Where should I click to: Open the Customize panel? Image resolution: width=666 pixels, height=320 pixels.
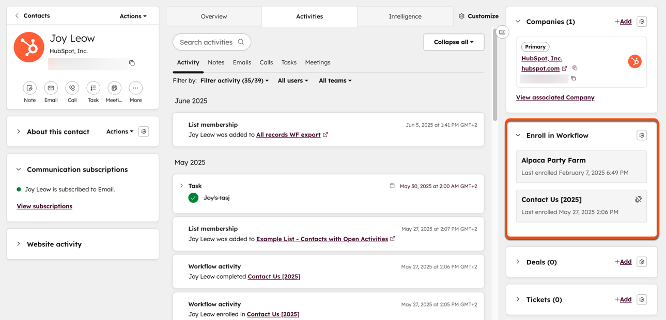pyautogui.click(x=478, y=16)
